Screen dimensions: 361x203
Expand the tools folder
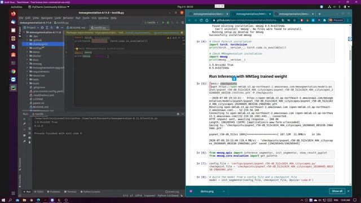(x=27, y=83)
